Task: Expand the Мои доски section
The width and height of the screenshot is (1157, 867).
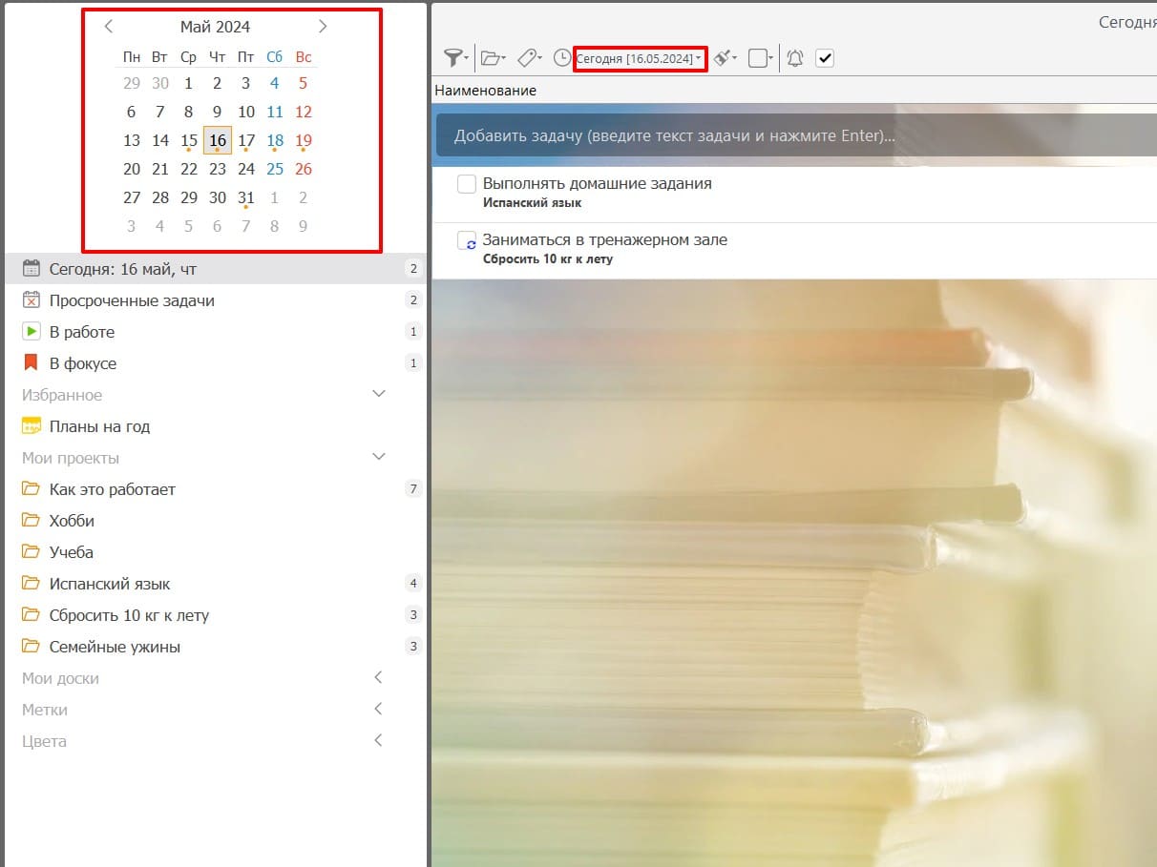Action: click(378, 678)
